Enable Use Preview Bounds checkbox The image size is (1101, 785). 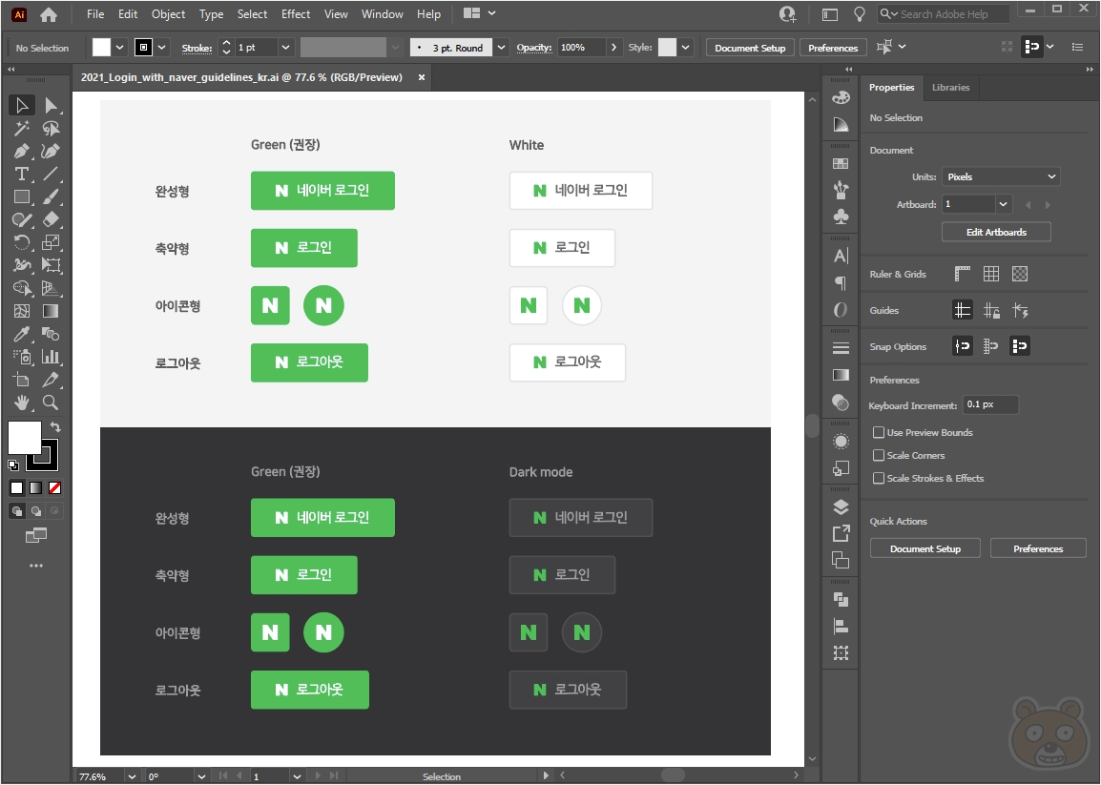point(879,432)
